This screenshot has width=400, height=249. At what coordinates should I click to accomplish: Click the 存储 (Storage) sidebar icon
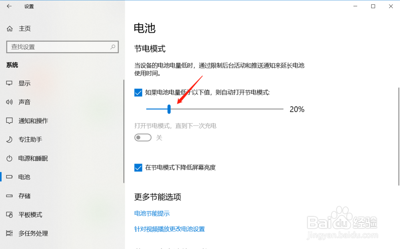(x=10, y=196)
